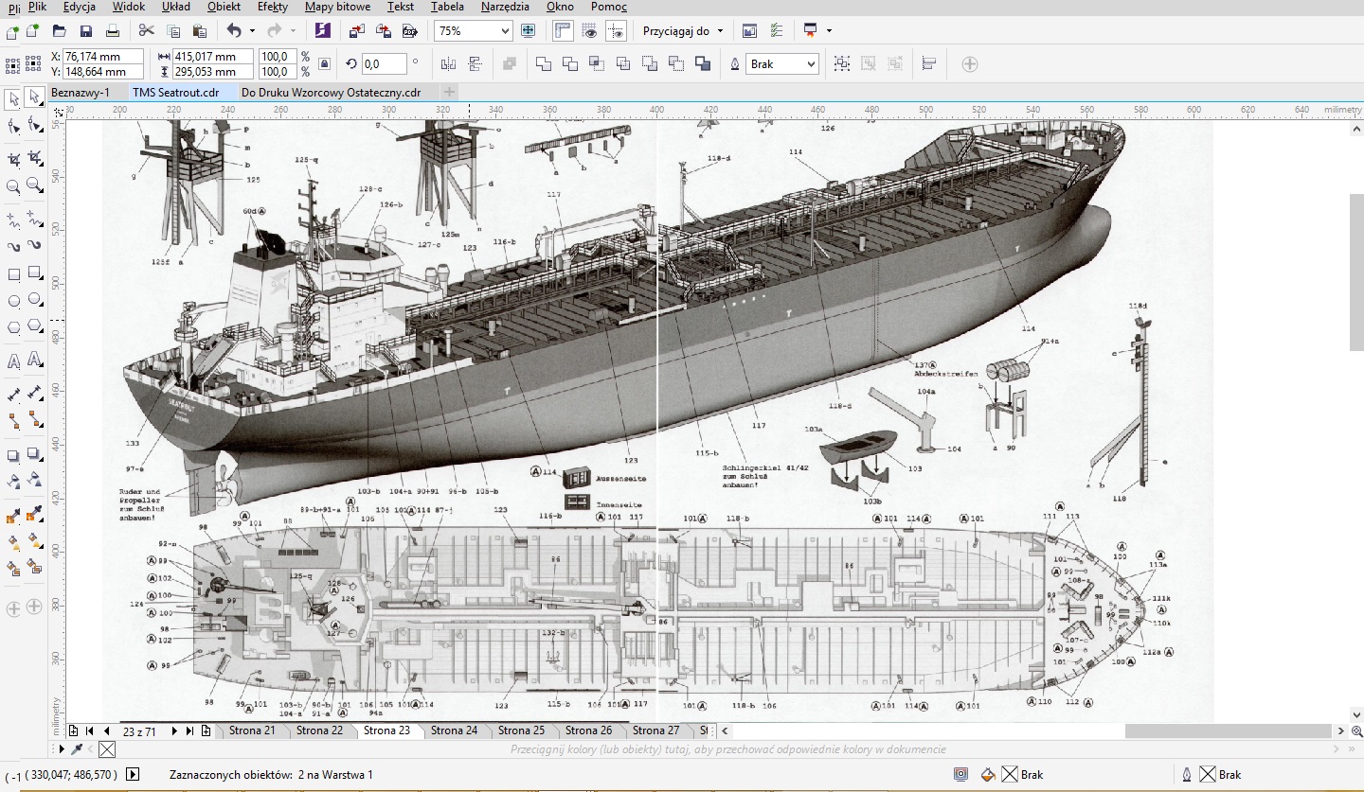
Task: Cut selection with the scissors icon
Action: point(146,30)
